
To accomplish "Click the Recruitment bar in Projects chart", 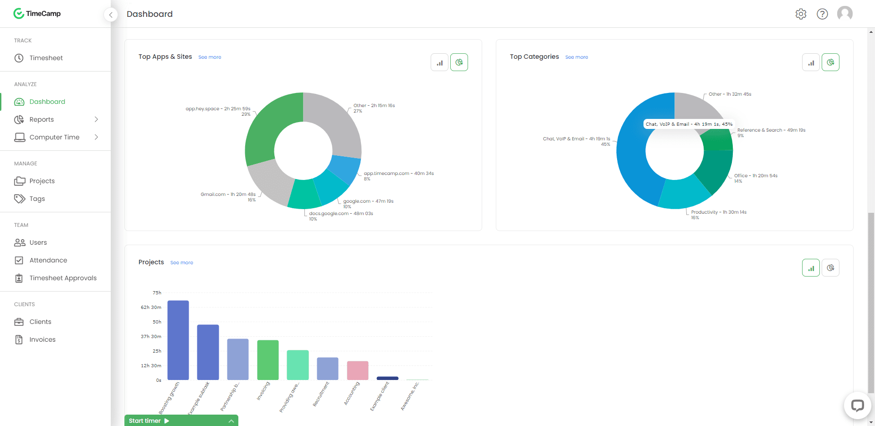I will click(328, 369).
